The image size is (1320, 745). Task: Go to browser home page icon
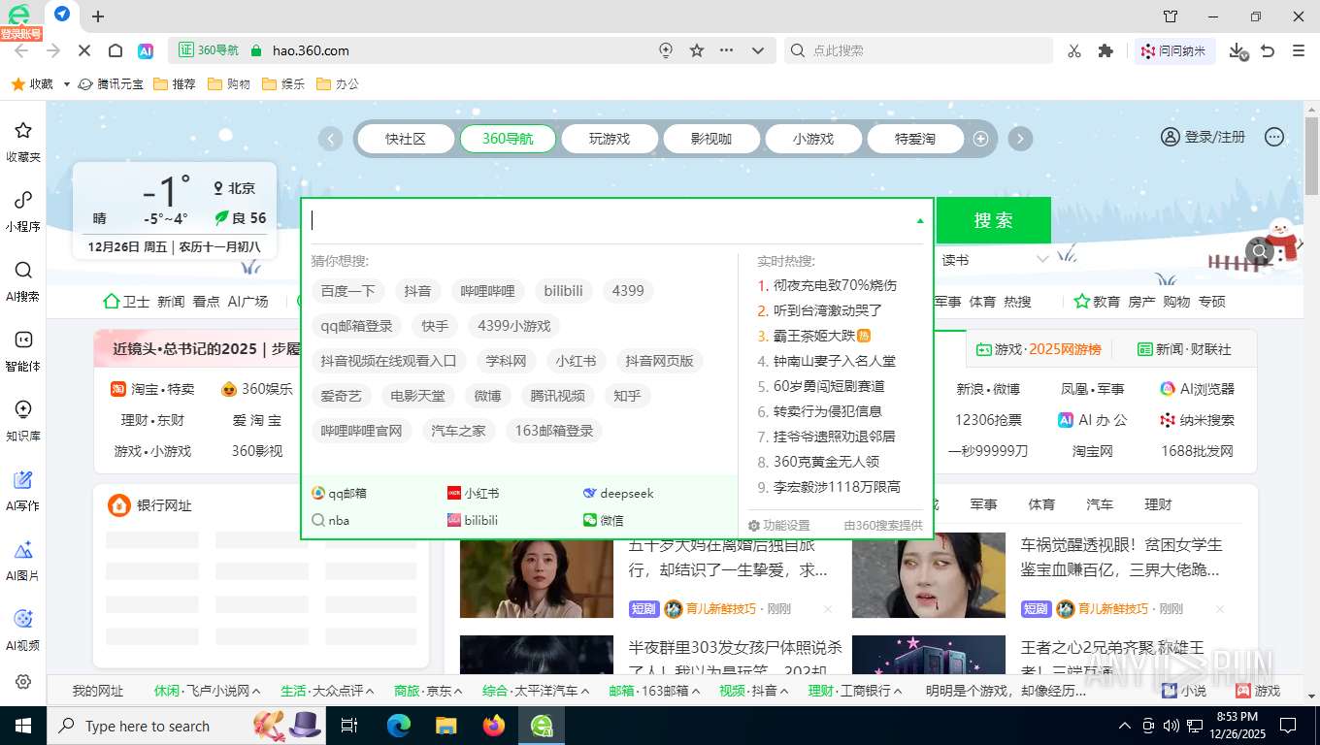tap(115, 50)
